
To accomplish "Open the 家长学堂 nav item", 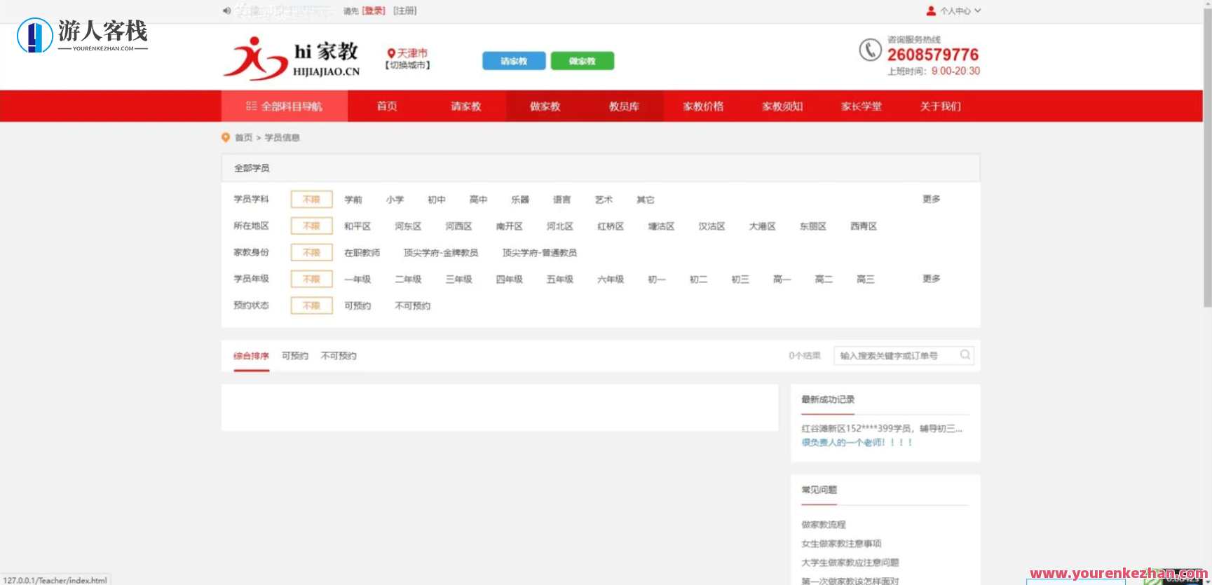I will point(862,106).
